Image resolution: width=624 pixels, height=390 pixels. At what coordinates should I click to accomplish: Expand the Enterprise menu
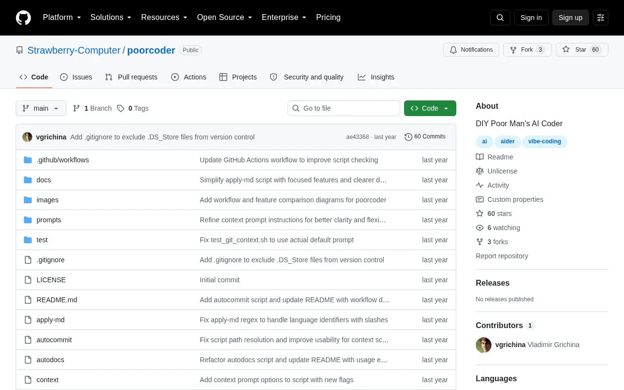(284, 18)
